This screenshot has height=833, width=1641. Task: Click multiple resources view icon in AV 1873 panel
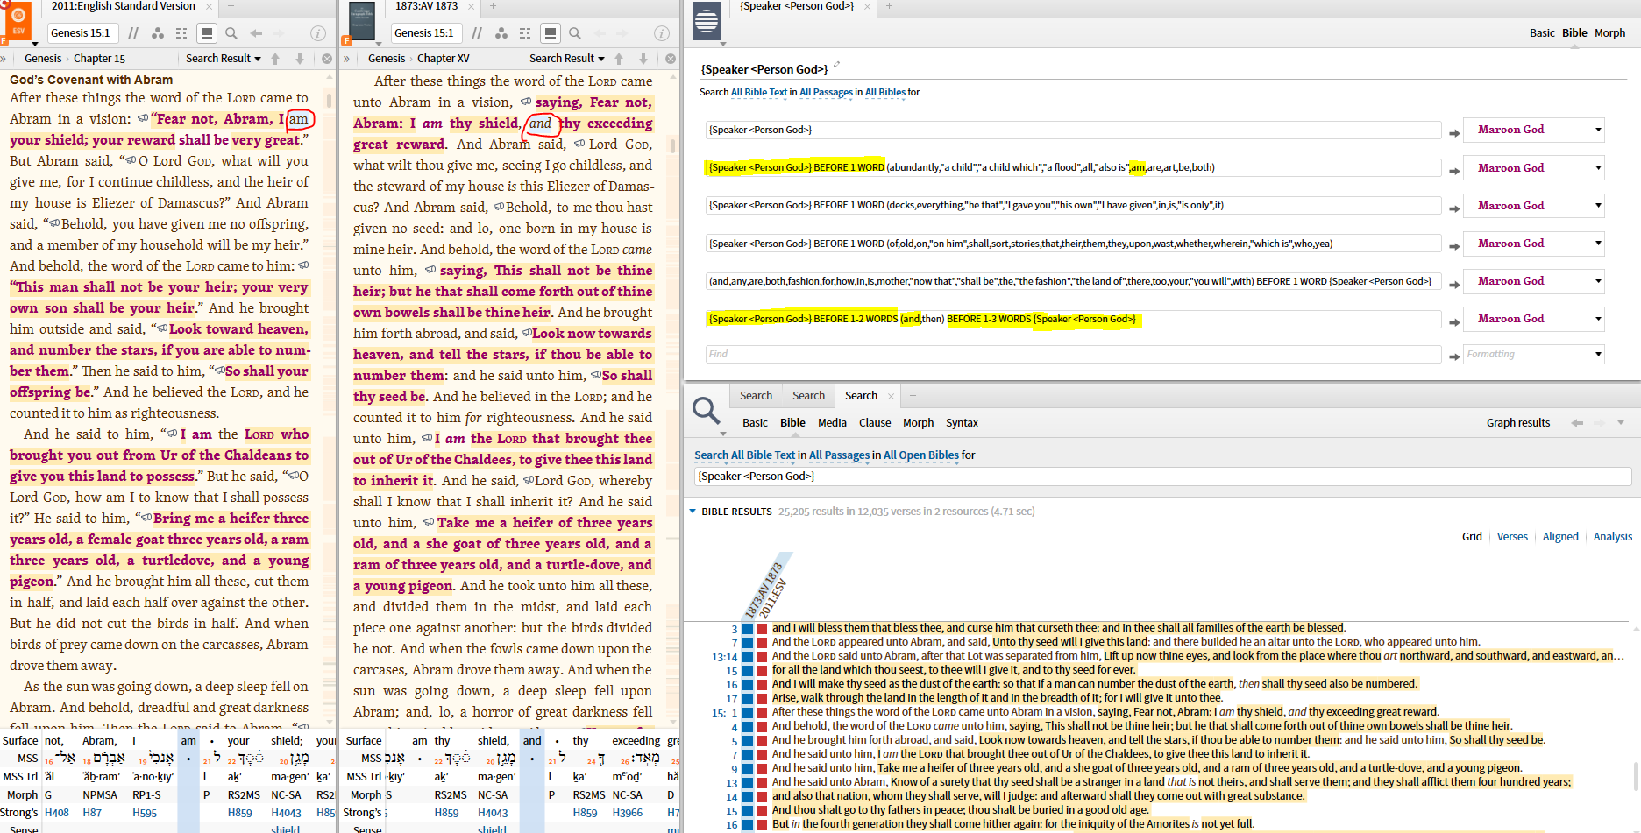(525, 33)
